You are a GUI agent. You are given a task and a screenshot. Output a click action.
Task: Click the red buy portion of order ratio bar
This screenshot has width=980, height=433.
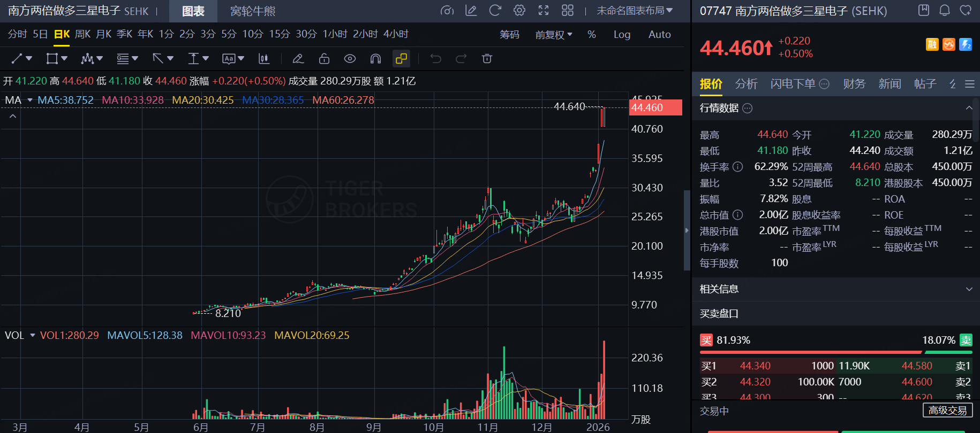click(x=811, y=352)
